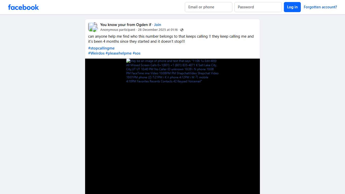
Task: Click the Ogden group avatar picture
Action: pyautogui.click(x=93, y=27)
